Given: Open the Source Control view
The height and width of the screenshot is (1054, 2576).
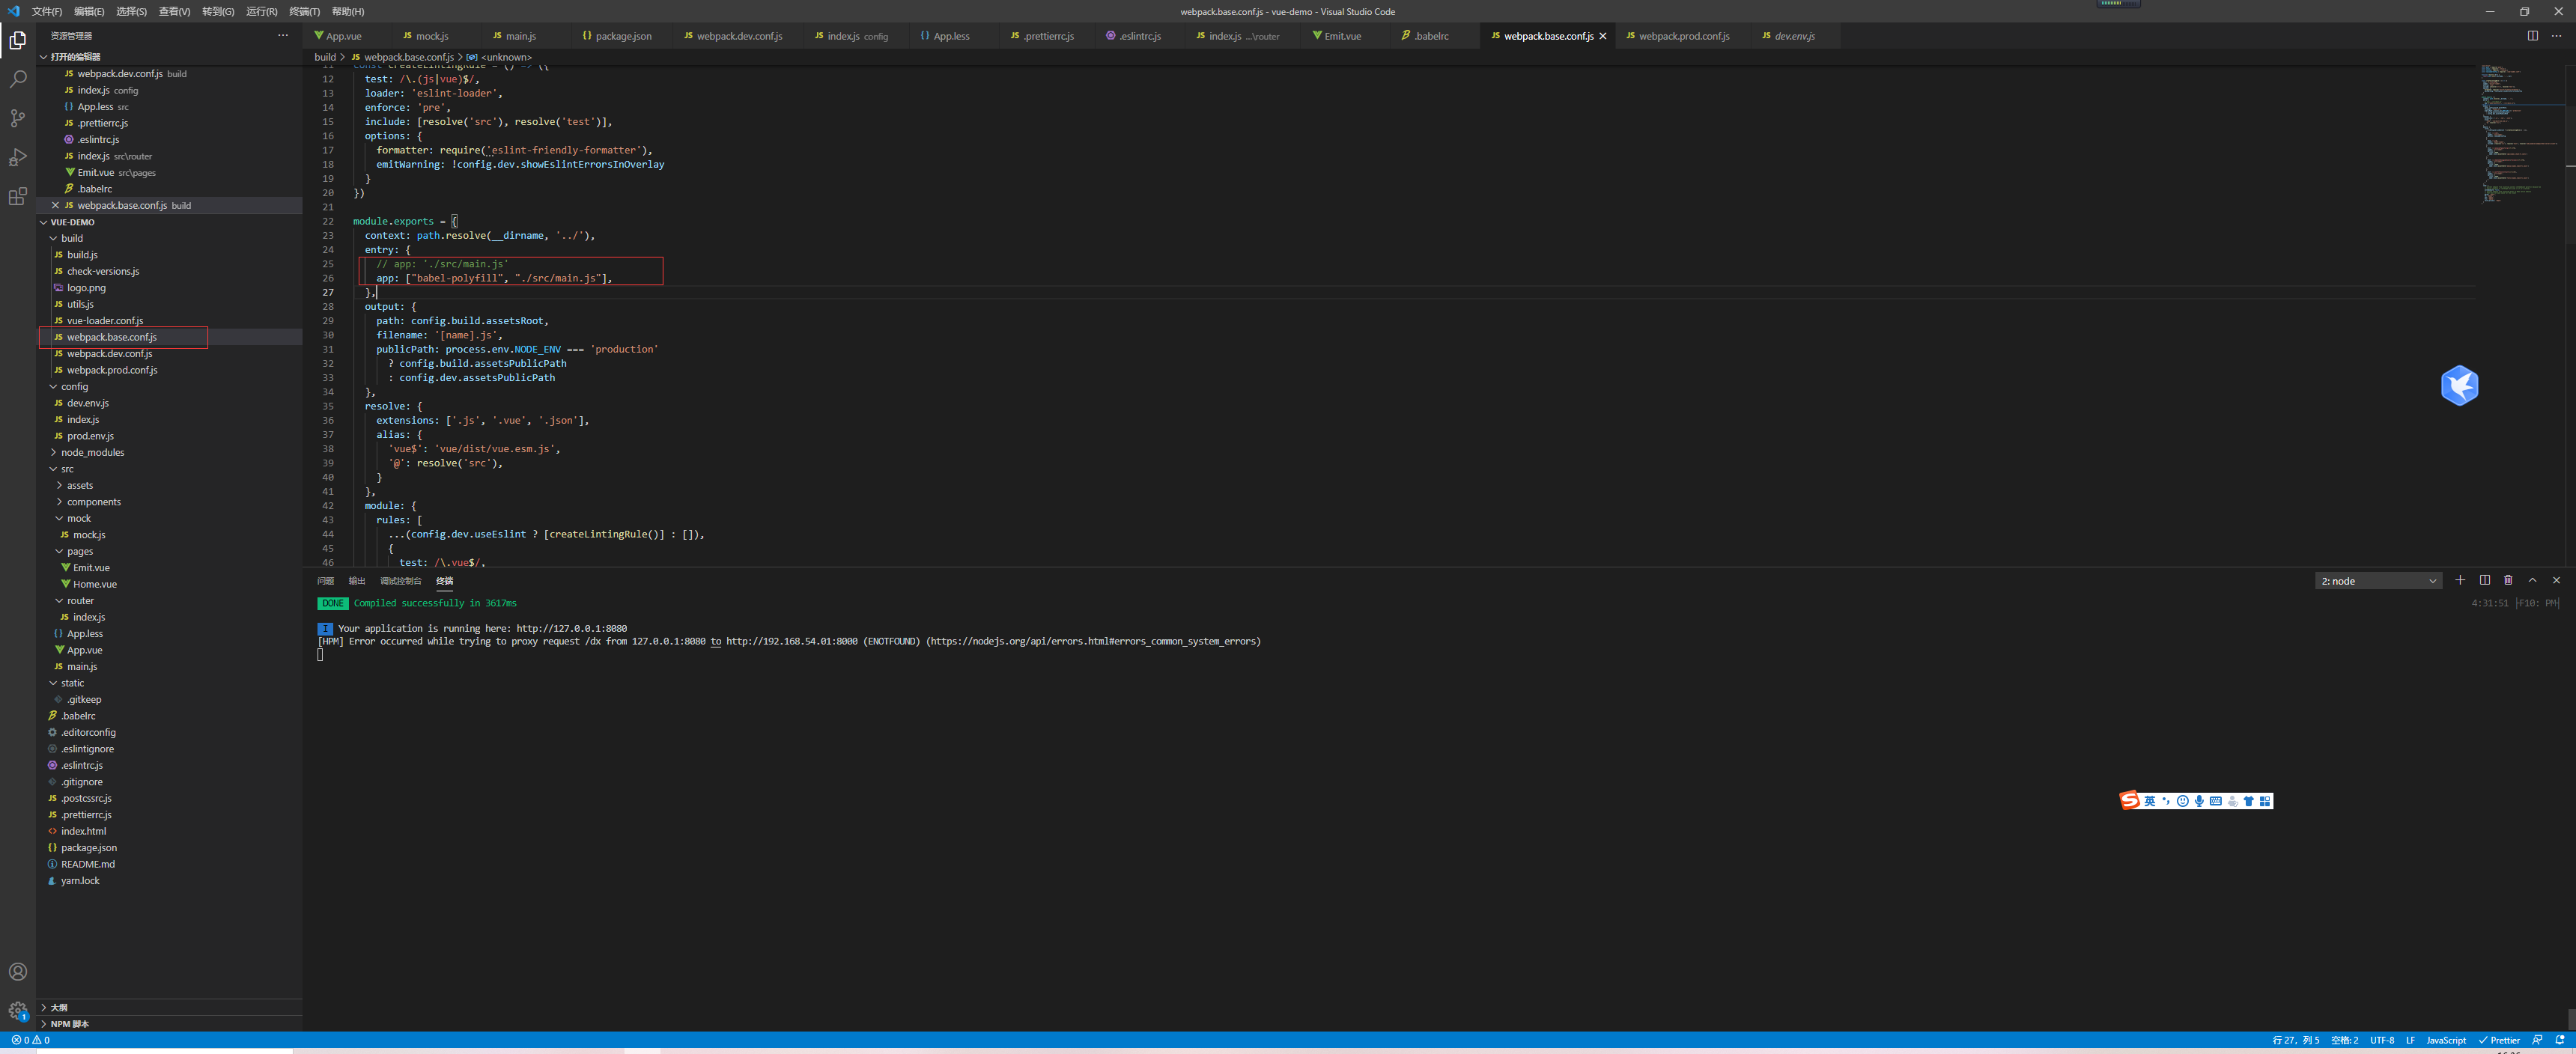Looking at the screenshot, I should tap(17, 118).
